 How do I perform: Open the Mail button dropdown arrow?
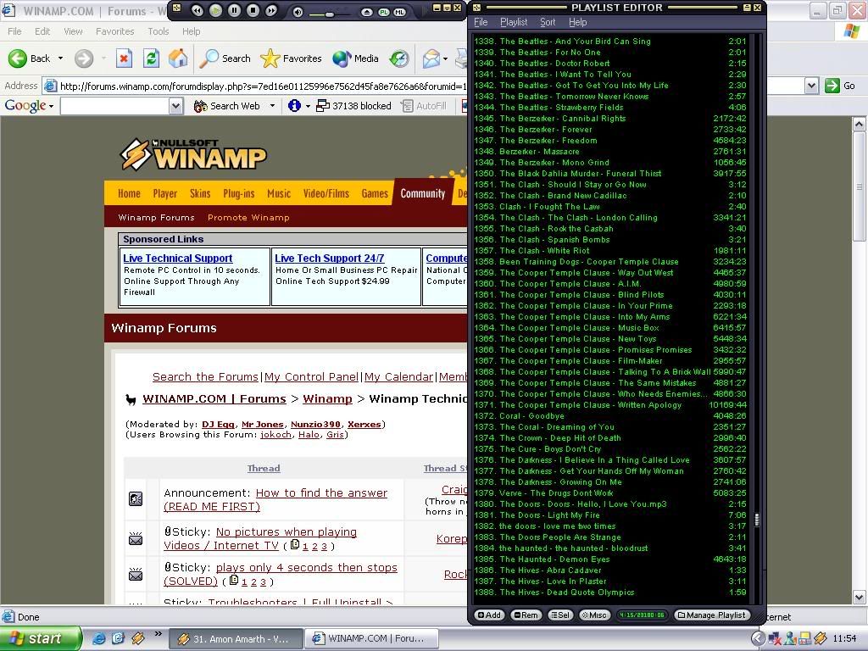445,58
